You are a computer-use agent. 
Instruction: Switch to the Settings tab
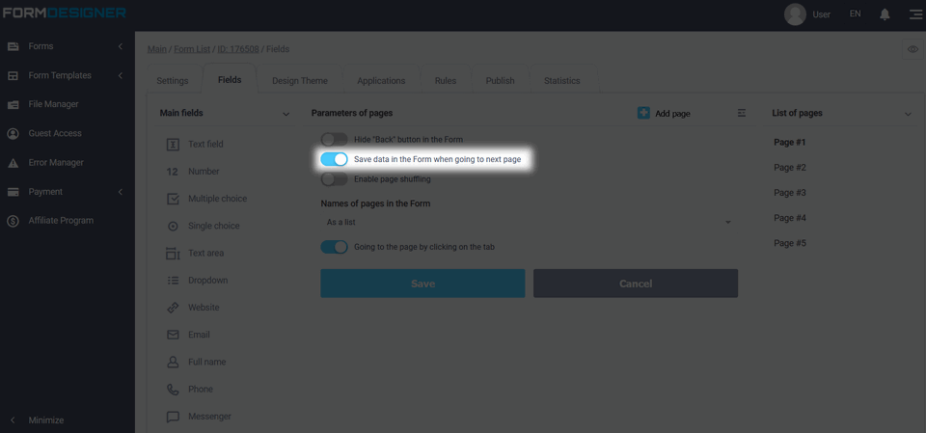[x=173, y=81]
